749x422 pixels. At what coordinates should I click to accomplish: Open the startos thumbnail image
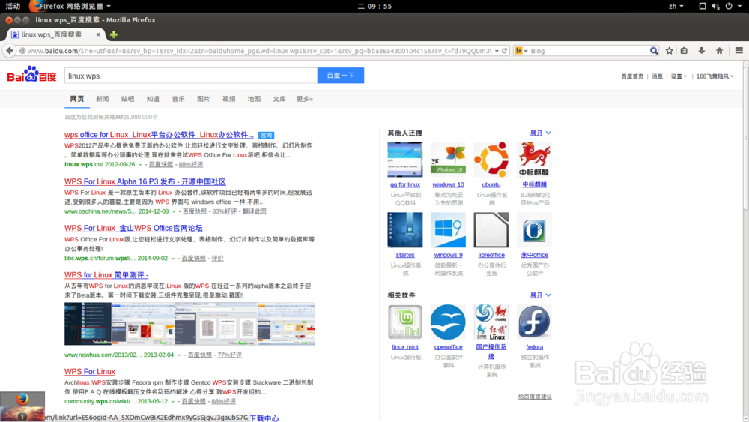coord(405,230)
